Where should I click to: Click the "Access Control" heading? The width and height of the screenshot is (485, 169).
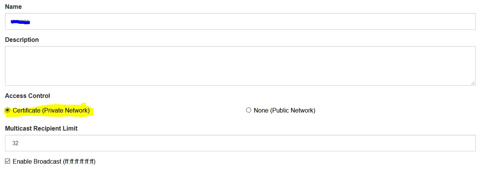27,96
